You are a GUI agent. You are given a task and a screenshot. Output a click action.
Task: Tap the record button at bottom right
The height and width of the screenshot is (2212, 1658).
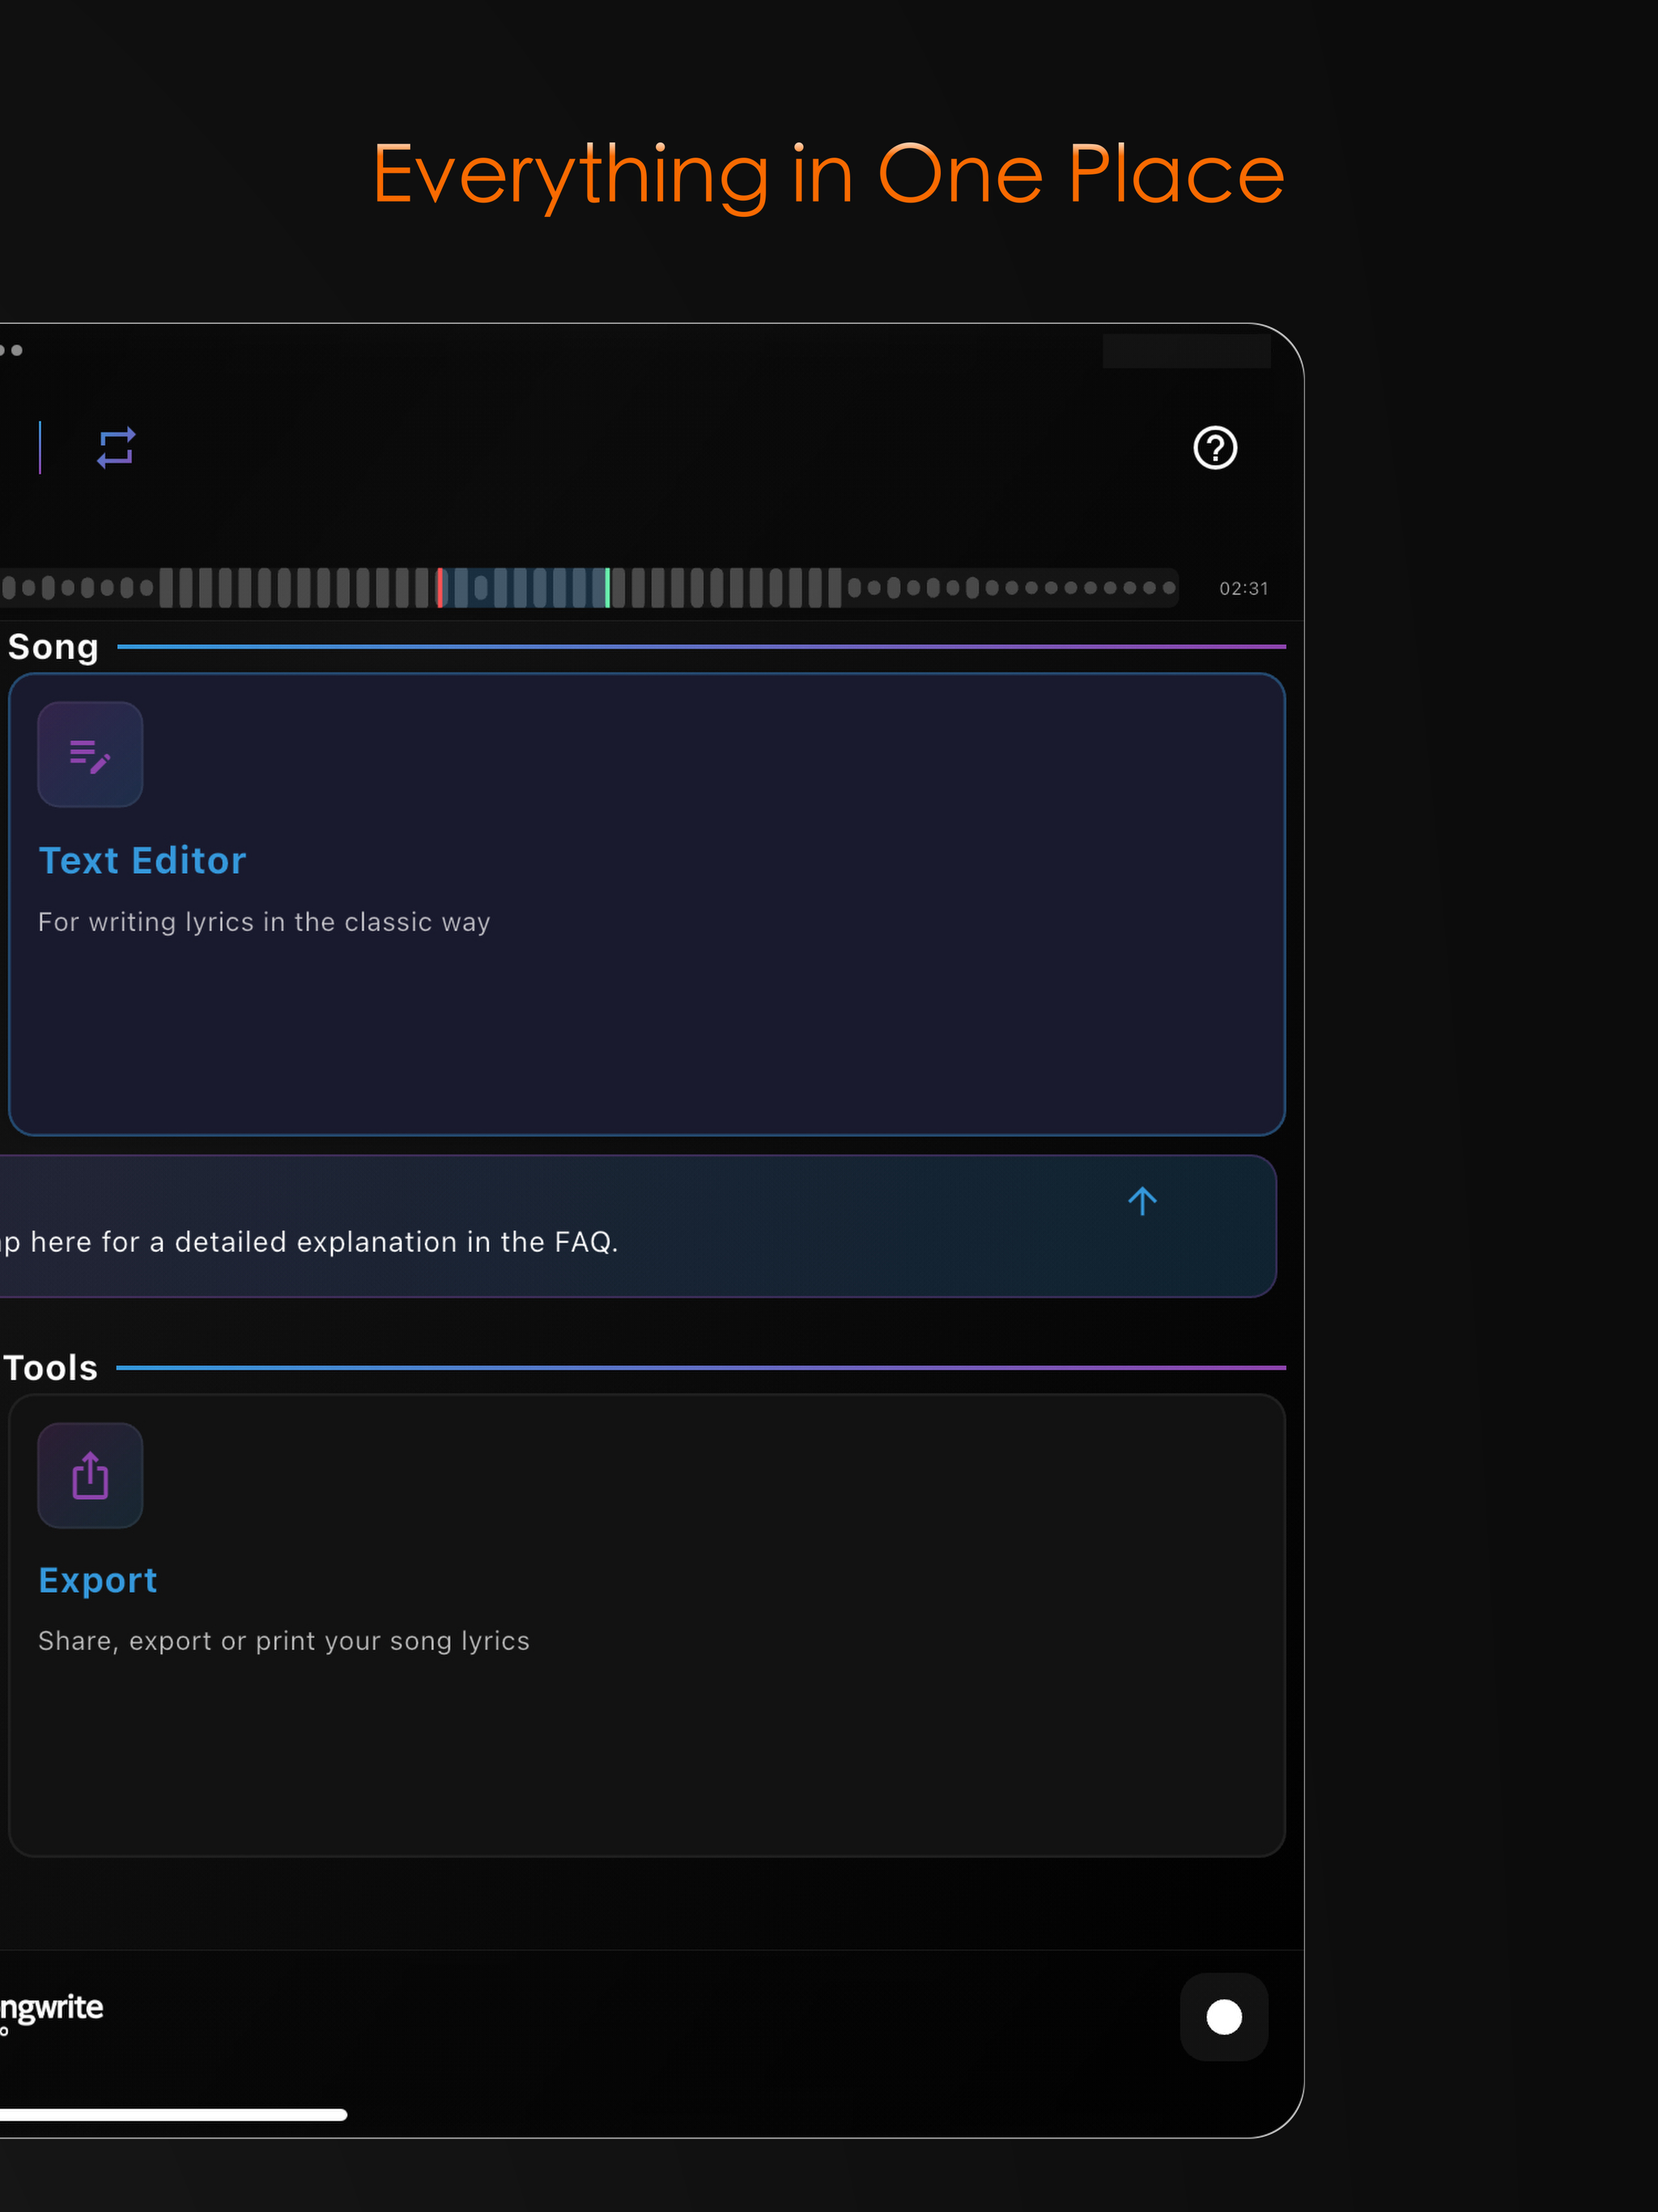(1224, 2017)
